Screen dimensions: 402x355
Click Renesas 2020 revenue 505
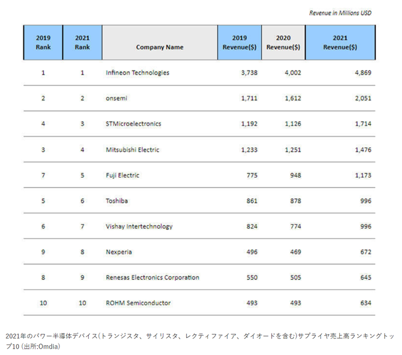coord(296,277)
